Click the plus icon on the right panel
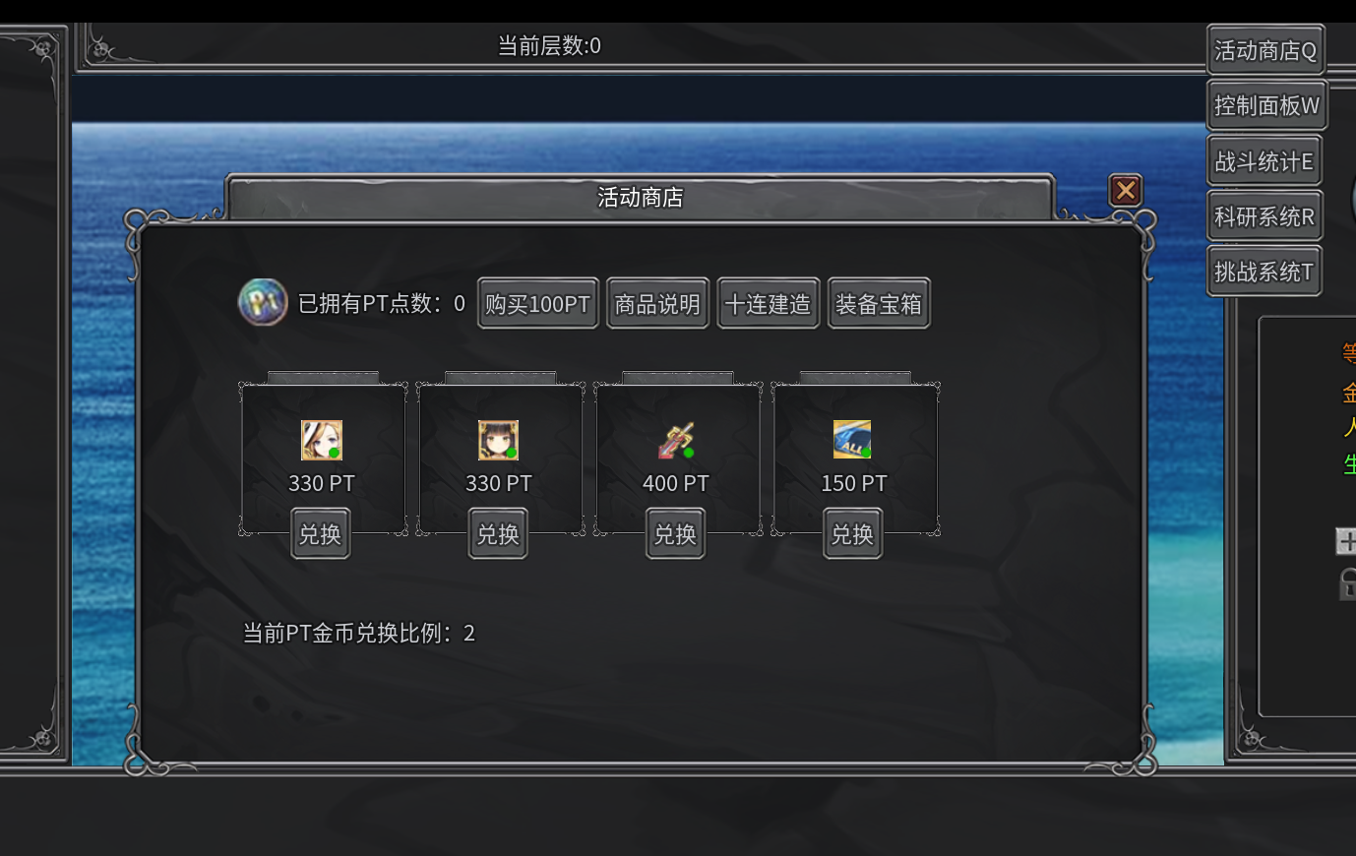The image size is (1356, 856). 1346,541
